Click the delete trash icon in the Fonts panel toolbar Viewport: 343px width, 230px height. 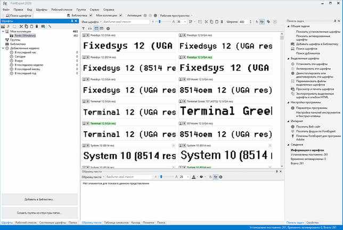[37, 27]
